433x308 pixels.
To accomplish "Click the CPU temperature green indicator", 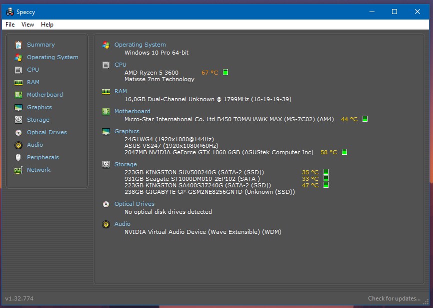I will (225, 72).
